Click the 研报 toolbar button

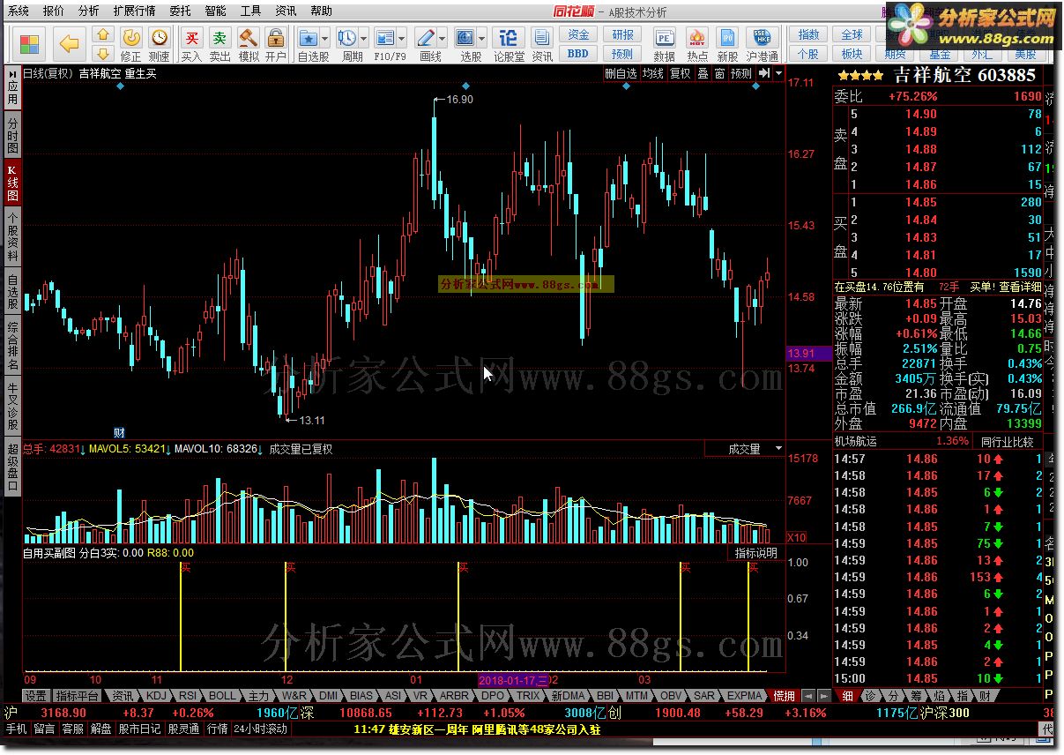point(623,34)
